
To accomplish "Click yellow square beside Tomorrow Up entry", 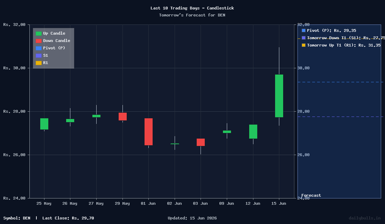I will pyautogui.click(x=303, y=45).
